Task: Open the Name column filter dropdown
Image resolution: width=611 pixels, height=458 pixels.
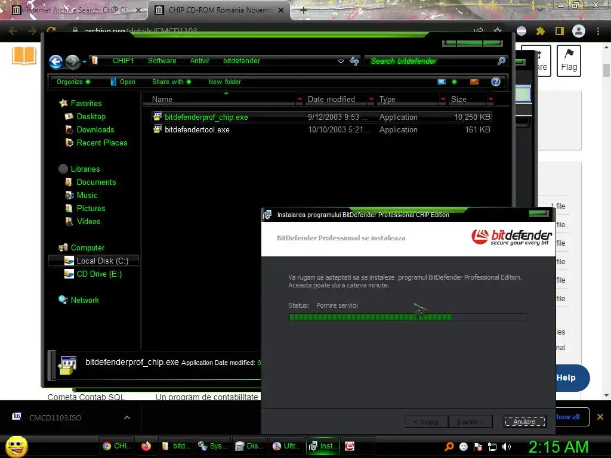Action: pos(300,100)
